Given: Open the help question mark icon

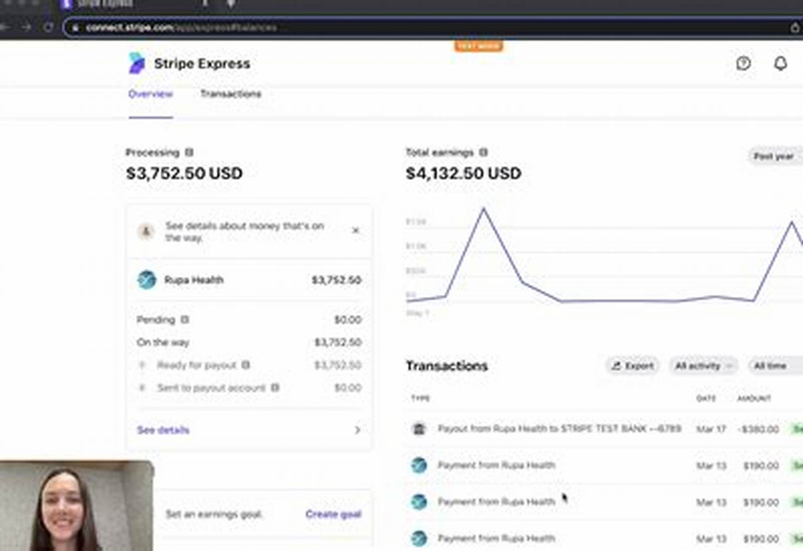Looking at the screenshot, I should 743,63.
